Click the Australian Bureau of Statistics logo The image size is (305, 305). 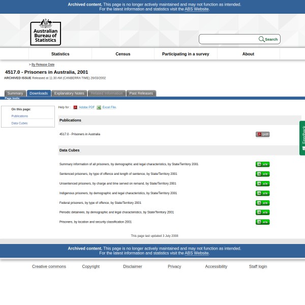pyautogui.click(x=45, y=32)
